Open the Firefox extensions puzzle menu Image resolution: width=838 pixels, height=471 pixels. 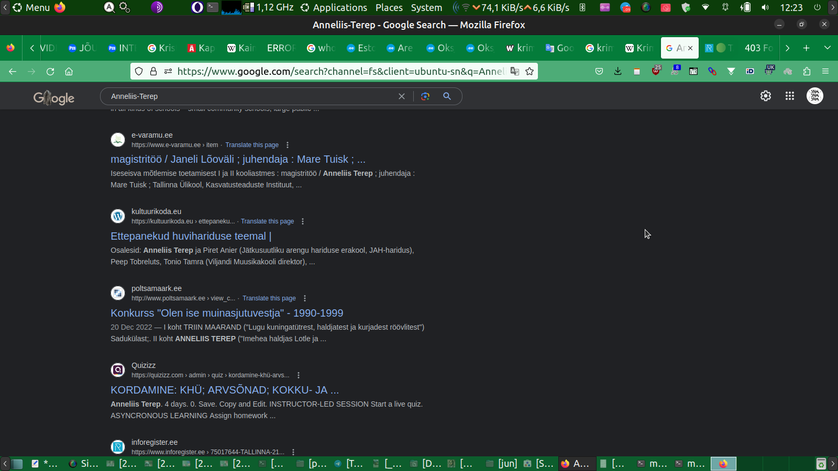coord(807,71)
